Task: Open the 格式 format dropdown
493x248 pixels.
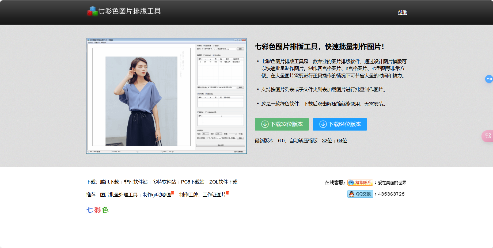Action: [205, 134]
